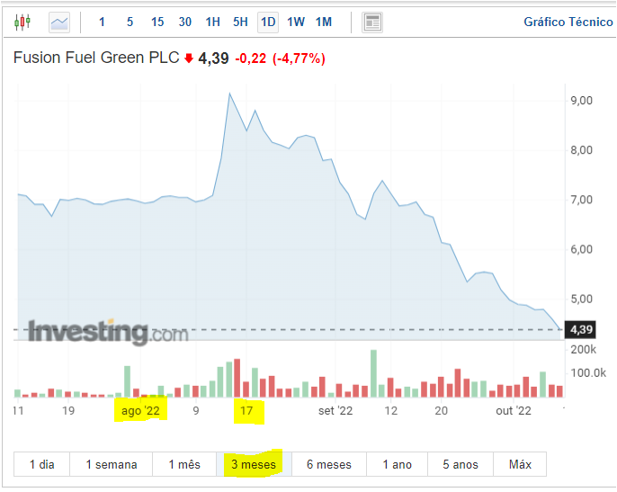Click the set '22 date label
The width and height of the screenshot is (617, 492).
335,410
